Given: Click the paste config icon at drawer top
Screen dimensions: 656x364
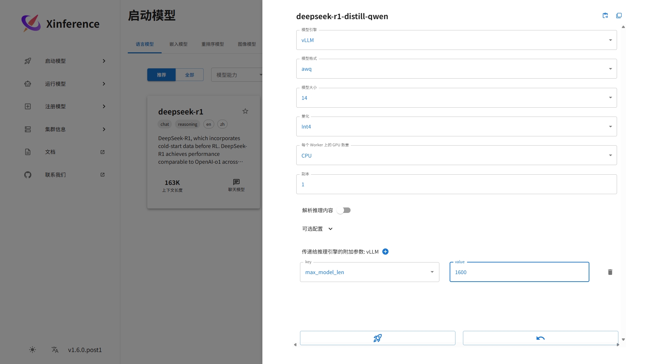Looking at the screenshot, I should click(605, 16).
